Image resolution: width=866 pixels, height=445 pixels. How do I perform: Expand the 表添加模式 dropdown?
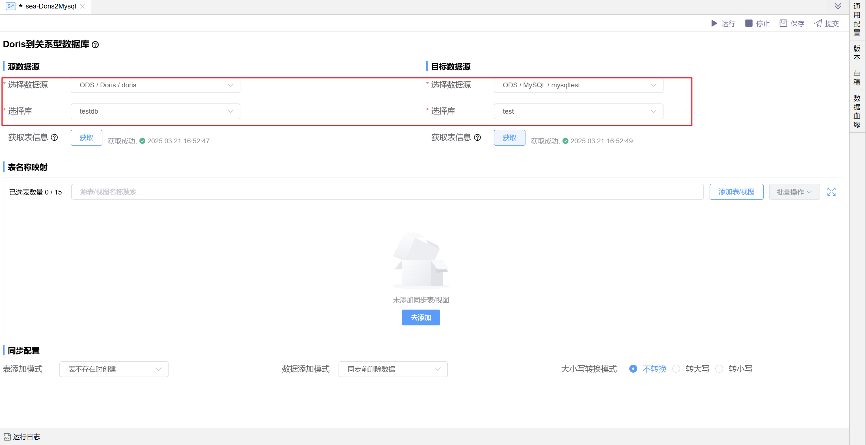point(114,369)
